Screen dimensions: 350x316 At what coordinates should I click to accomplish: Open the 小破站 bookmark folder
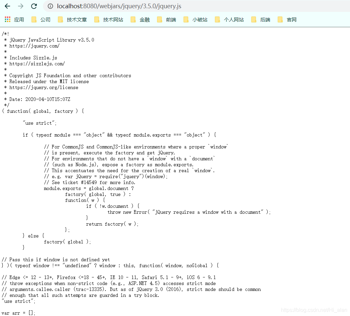[195, 19]
